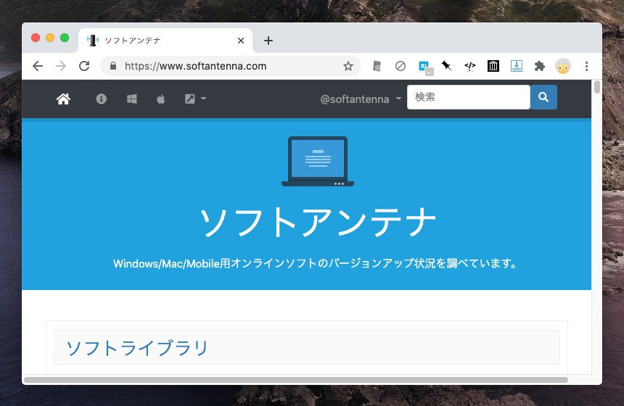
Task: Open the info circle navbar icon
Action: click(x=101, y=99)
